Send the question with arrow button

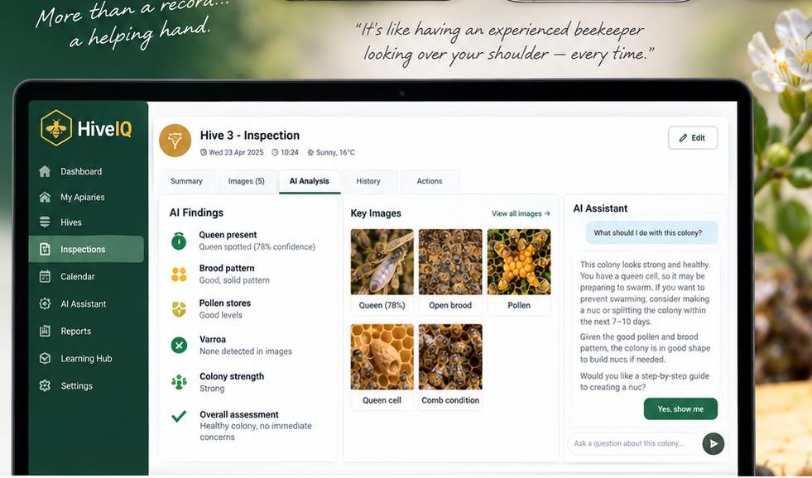(x=714, y=444)
